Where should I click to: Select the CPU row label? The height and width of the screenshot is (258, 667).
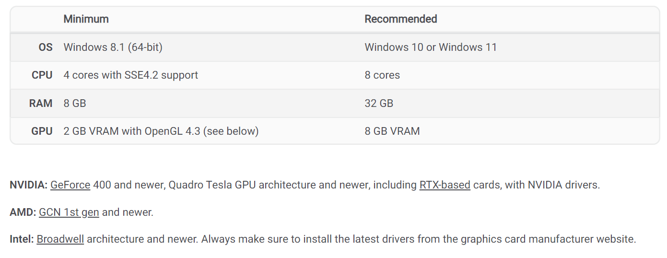pos(42,75)
